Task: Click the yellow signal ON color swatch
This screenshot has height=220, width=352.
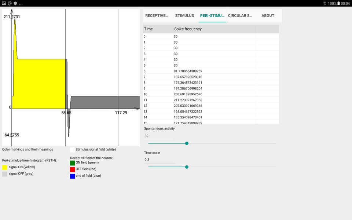Action: [x=5, y=167]
